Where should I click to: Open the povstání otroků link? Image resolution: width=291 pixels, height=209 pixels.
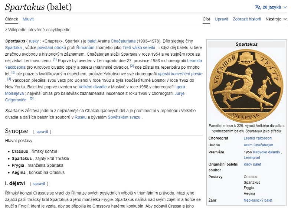point(52,48)
